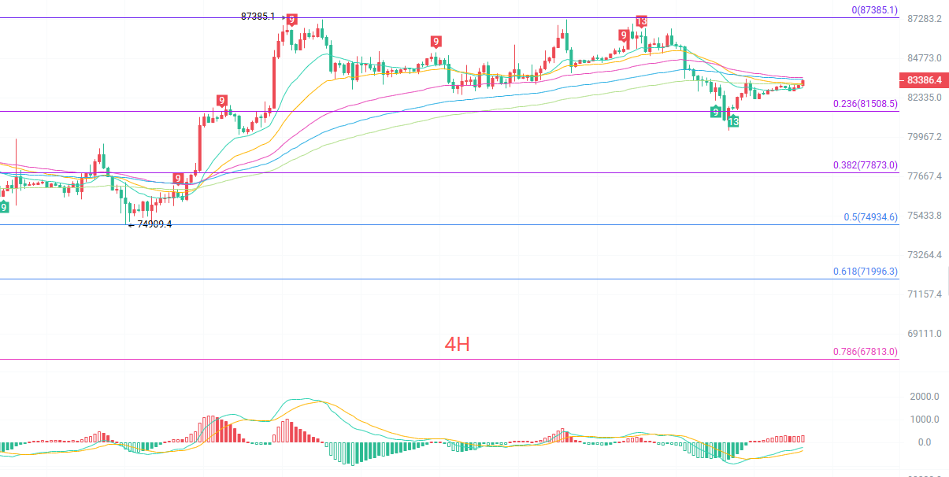Click the 71157.4 price axis value
Screen dimensions: 949x477
click(x=925, y=294)
